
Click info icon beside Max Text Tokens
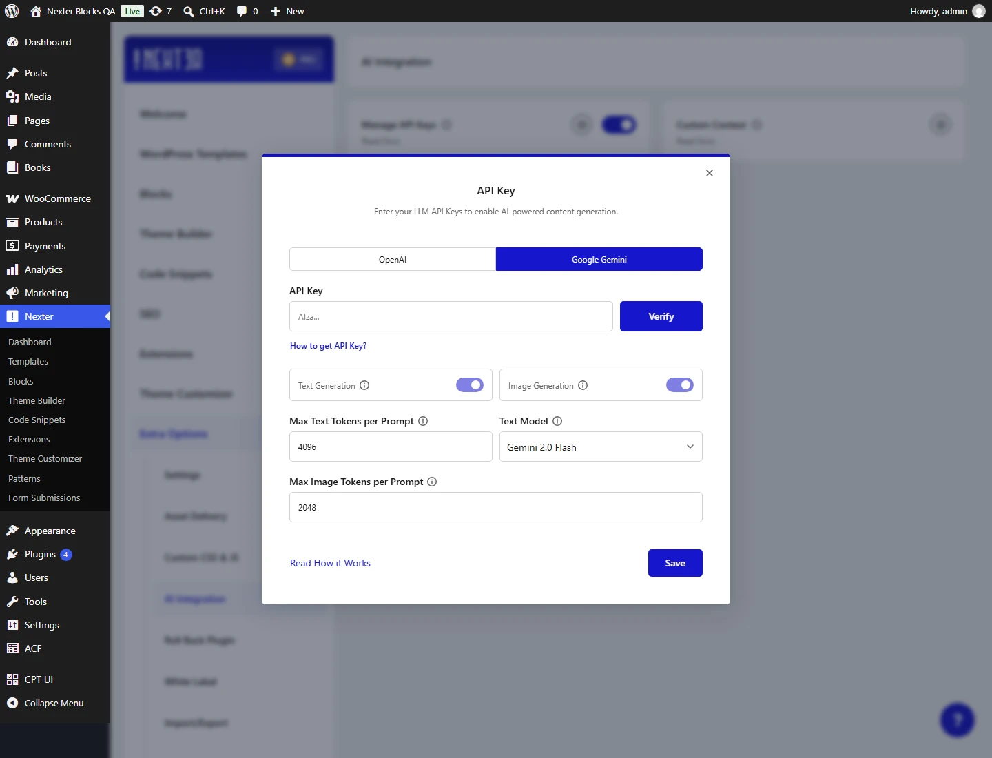tap(423, 421)
